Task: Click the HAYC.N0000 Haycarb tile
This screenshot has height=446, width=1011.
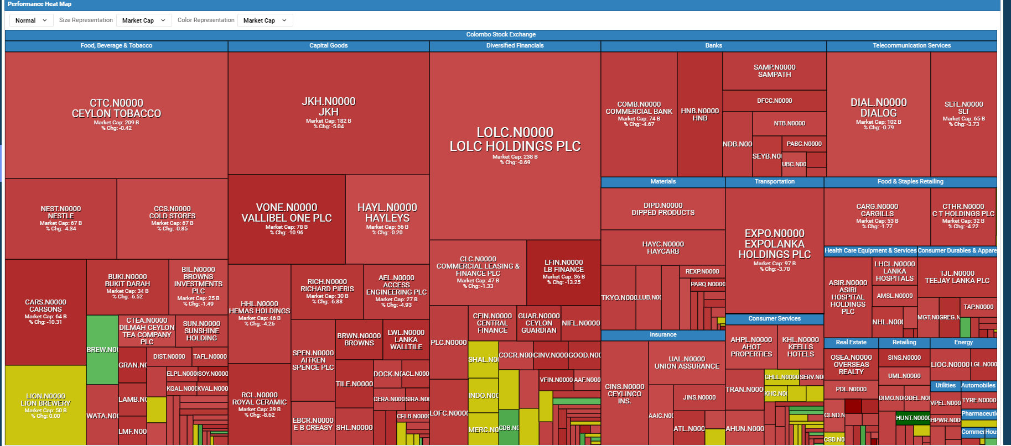Action: pyautogui.click(x=663, y=248)
